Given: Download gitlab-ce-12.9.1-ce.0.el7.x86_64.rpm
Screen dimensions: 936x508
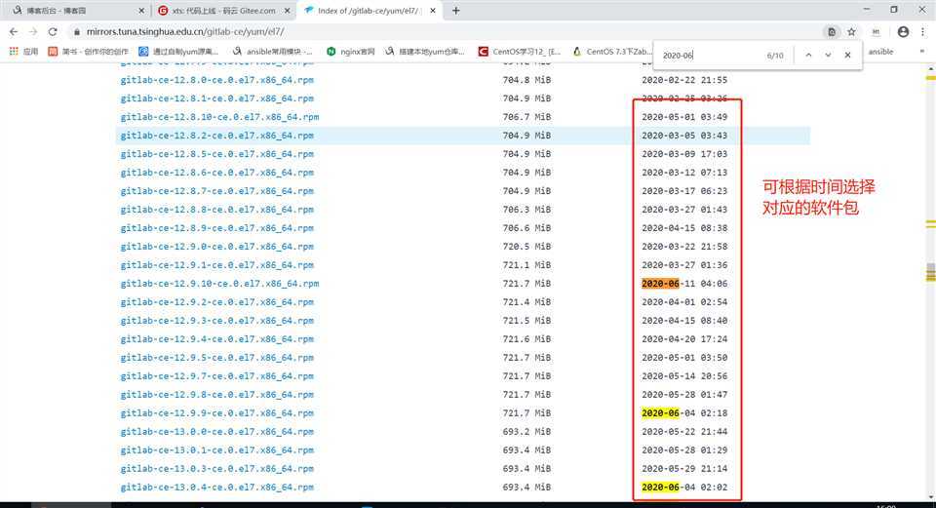Looking at the screenshot, I should 216,265.
